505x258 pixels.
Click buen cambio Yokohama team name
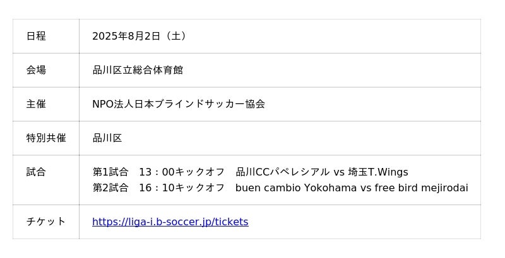pos(296,188)
